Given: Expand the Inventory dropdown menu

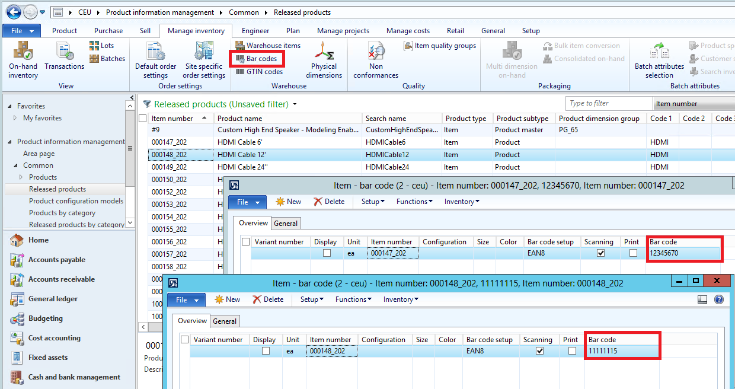Looking at the screenshot, I should point(400,299).
